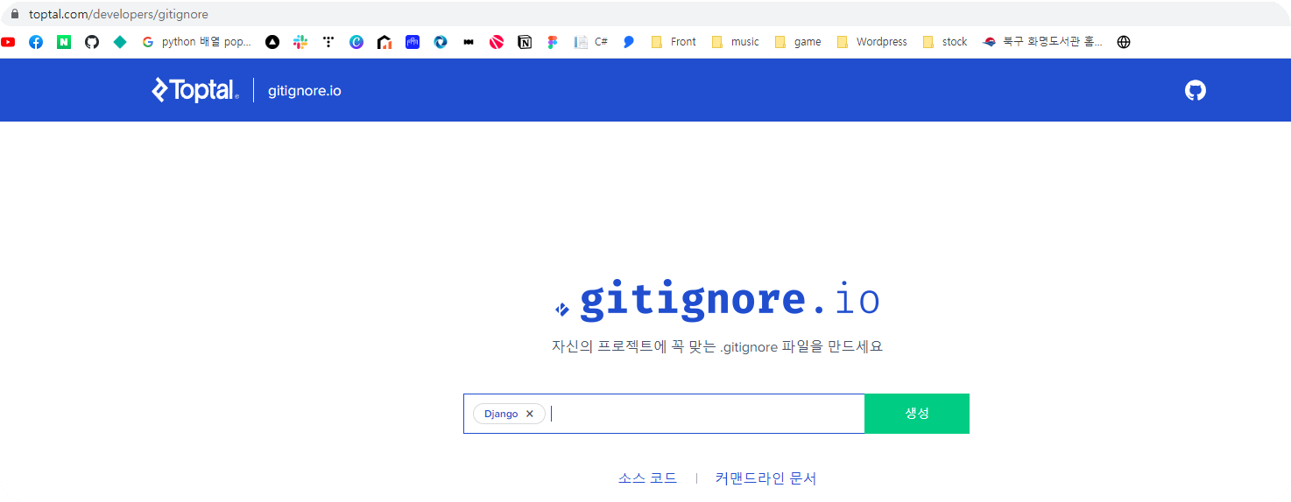Open the teal diamond bookmark icon

click(x=120, y=42)
